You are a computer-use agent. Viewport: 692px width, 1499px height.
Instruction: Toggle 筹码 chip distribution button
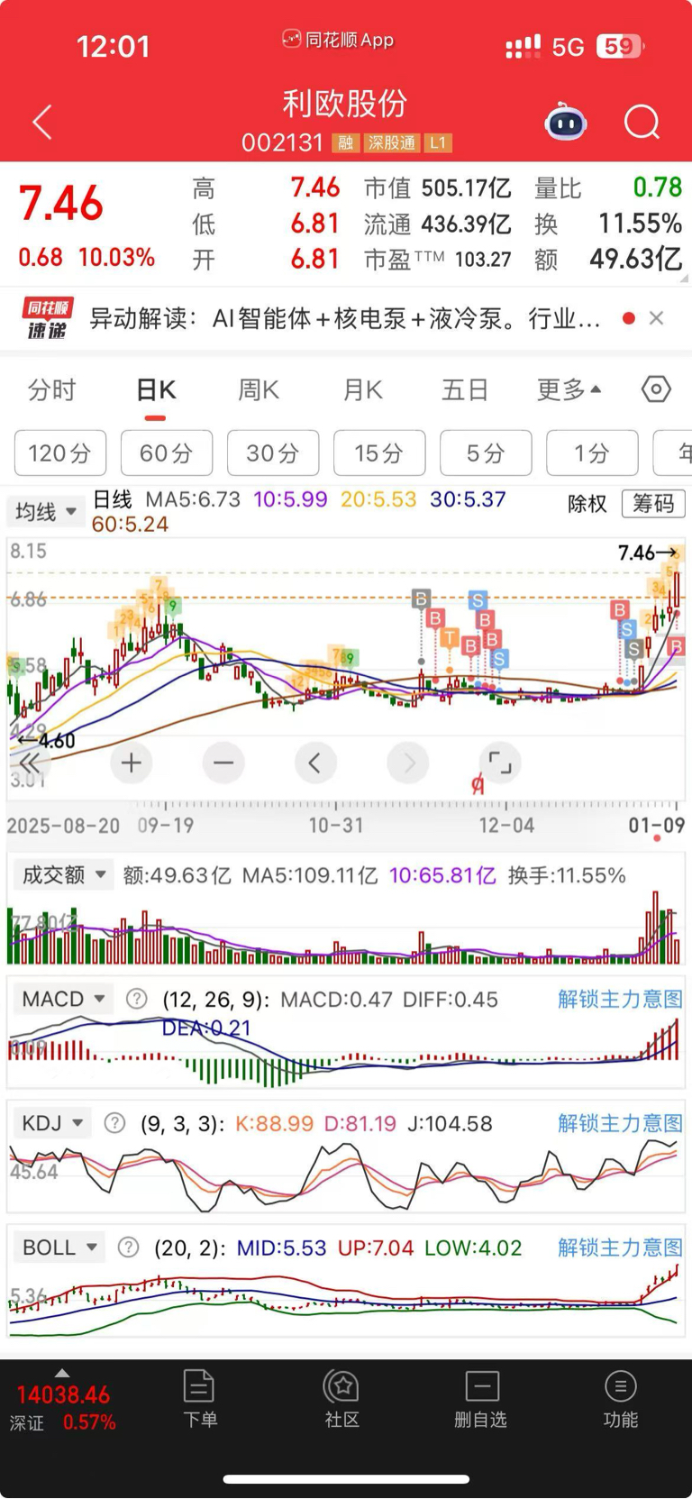pyautogui.click(x=653, y=503)
